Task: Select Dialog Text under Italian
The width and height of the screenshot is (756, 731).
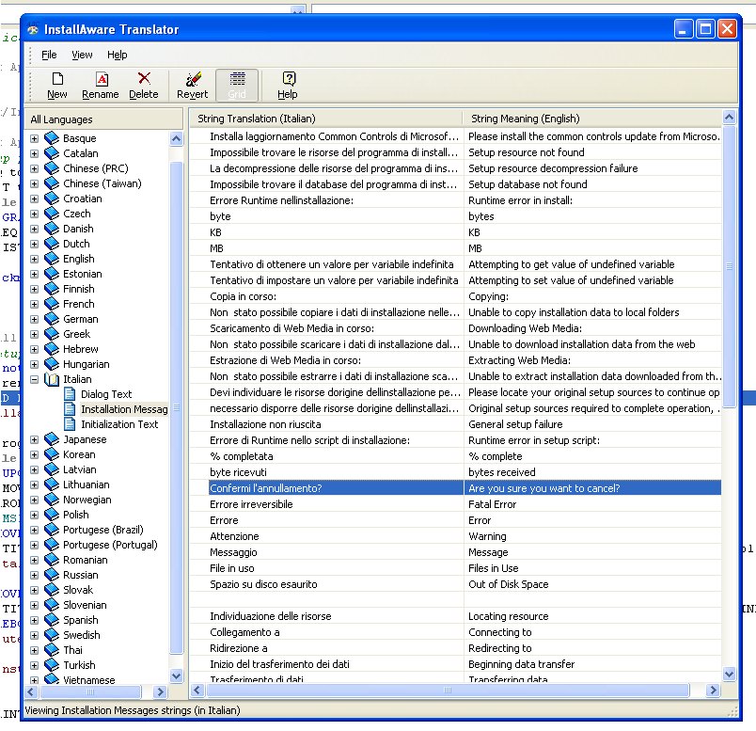Action: [106, 394]
